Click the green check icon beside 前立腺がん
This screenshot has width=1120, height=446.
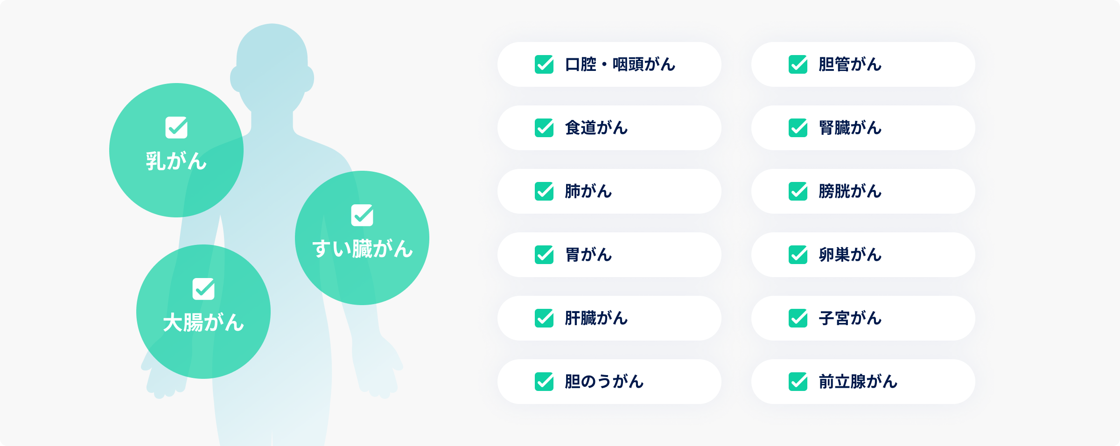click(x=798, y=382)
